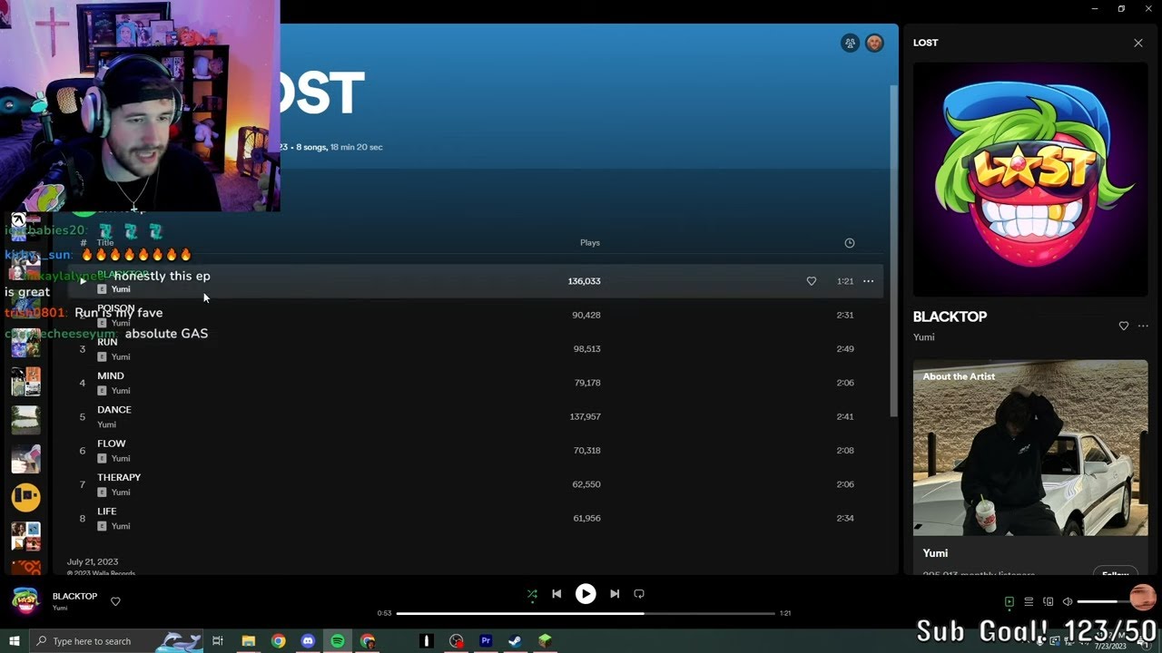Screen dimensions: 1162x653
Task: Toggle the Now Playing view icon
Action: (1009, 601)
